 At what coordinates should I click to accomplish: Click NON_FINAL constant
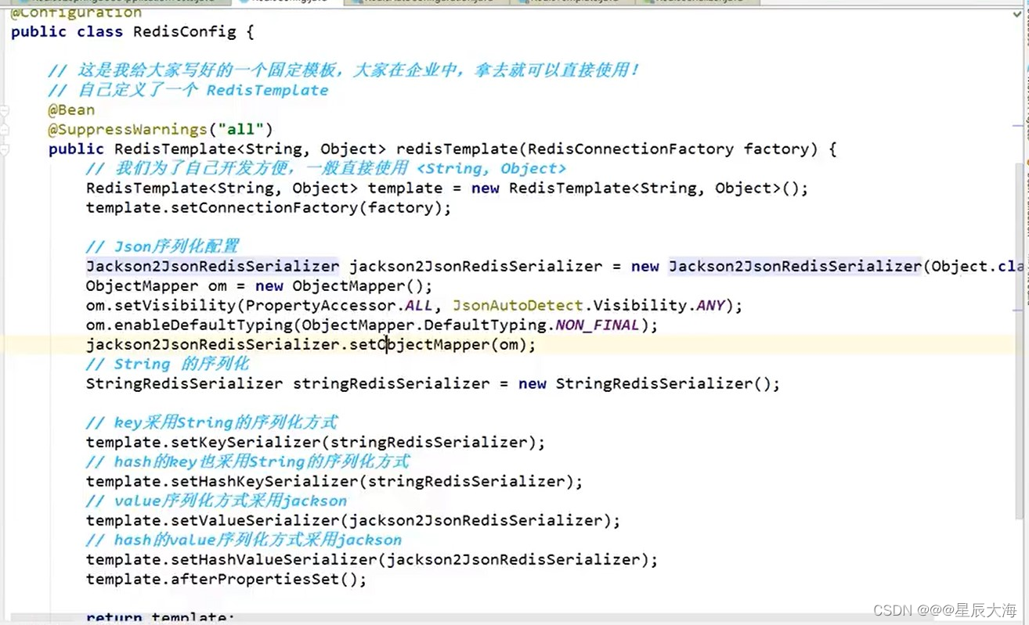pyautogui.click(x=598, y=325)
